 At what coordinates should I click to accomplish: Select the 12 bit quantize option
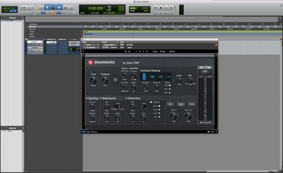(x=159, y=113)
